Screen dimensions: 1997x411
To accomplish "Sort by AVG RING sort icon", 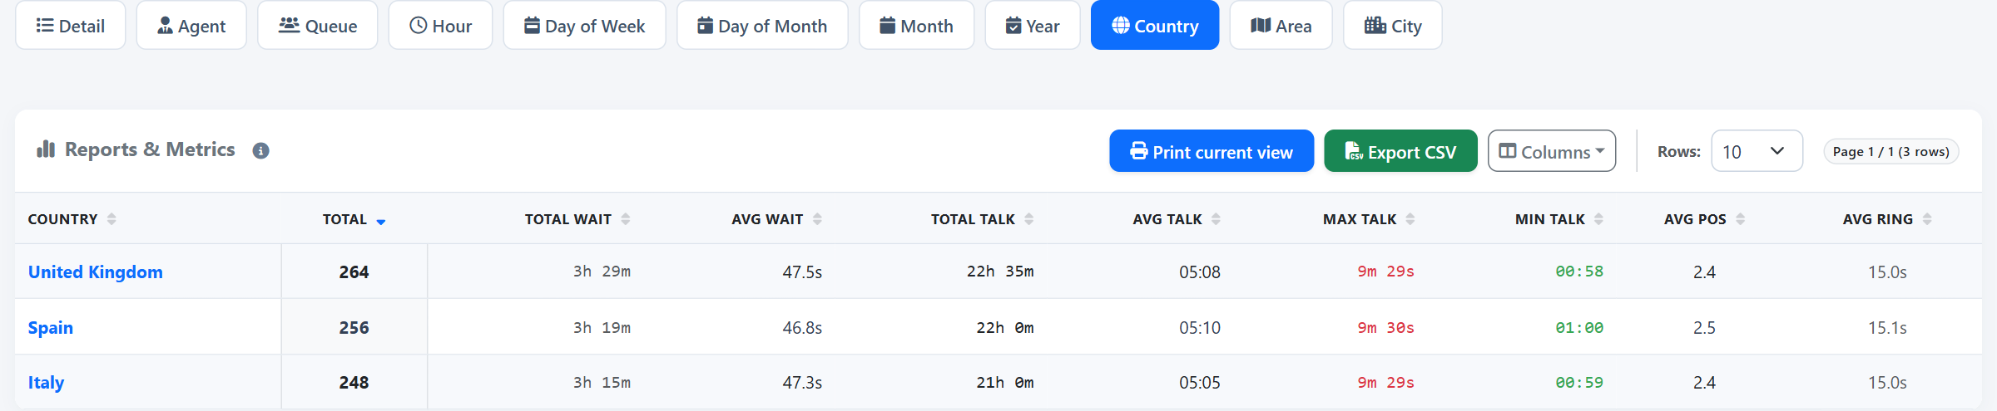I will 1927,219.
